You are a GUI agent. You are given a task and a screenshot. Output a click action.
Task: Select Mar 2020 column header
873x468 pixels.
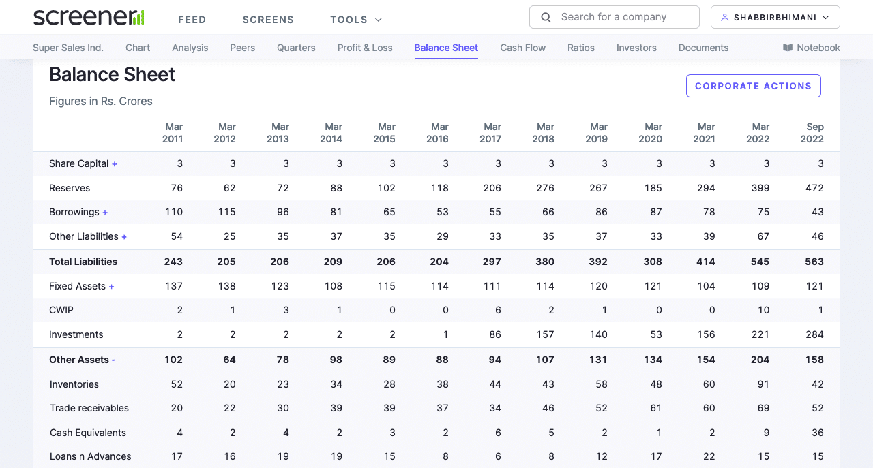click(x=651, y=133)
